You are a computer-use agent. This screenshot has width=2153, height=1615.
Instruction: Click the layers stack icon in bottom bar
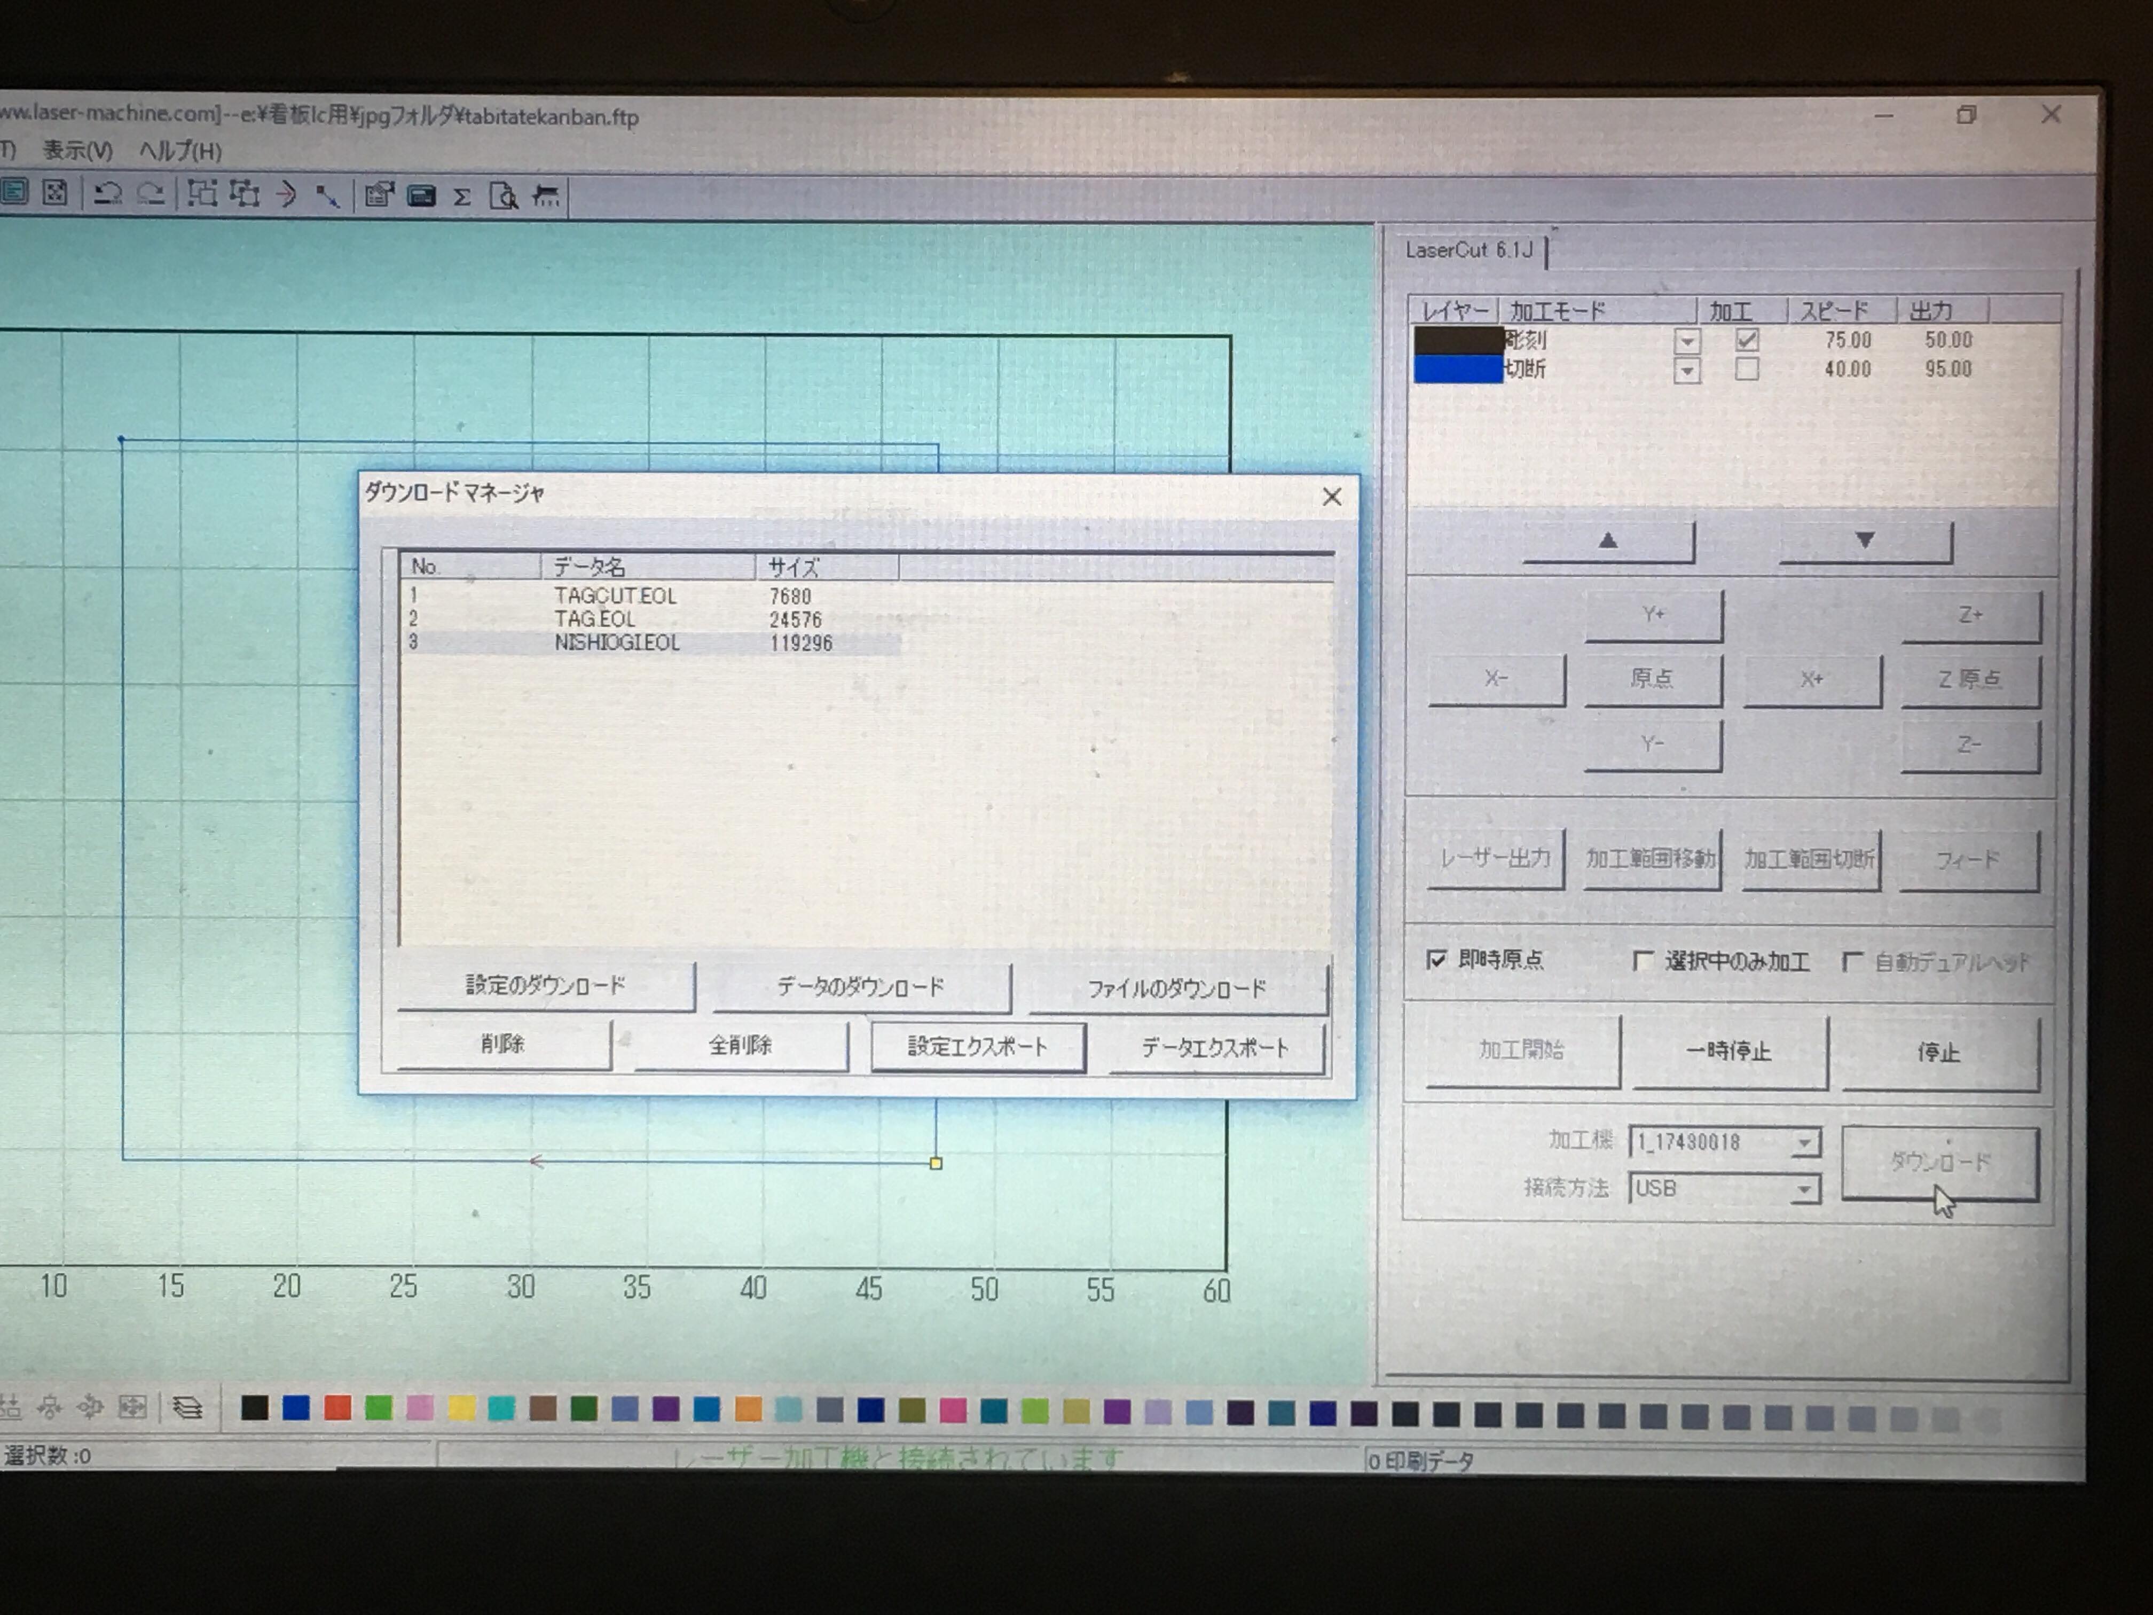pyautogui.click(x=187, y=1408)
